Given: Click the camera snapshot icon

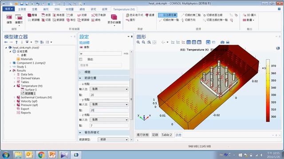Looking at the screenshot, I should point(222,42).
